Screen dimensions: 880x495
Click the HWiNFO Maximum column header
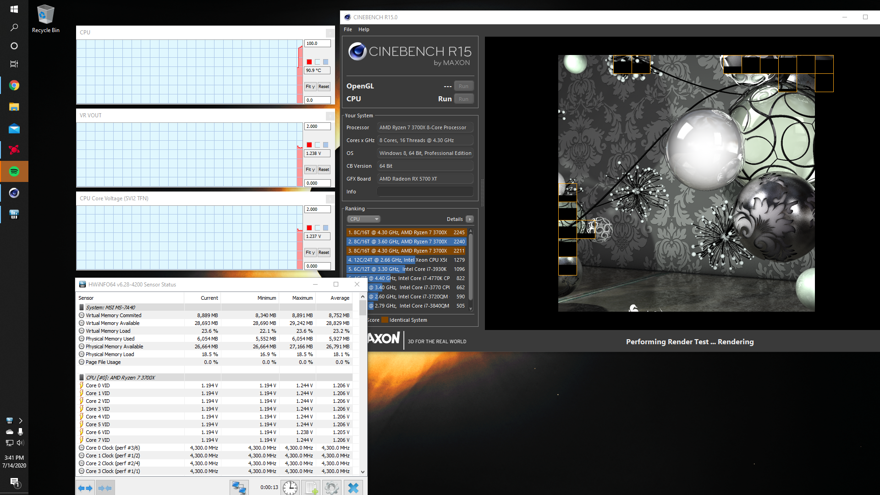point(298,298)
